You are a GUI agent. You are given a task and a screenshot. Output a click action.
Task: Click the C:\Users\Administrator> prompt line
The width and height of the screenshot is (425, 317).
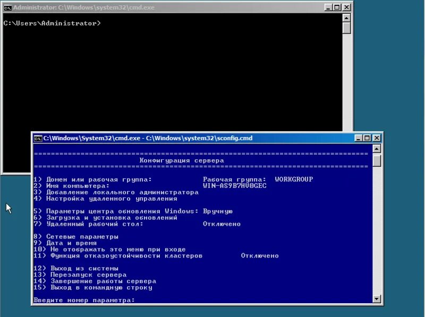click(x=52, y=23)
